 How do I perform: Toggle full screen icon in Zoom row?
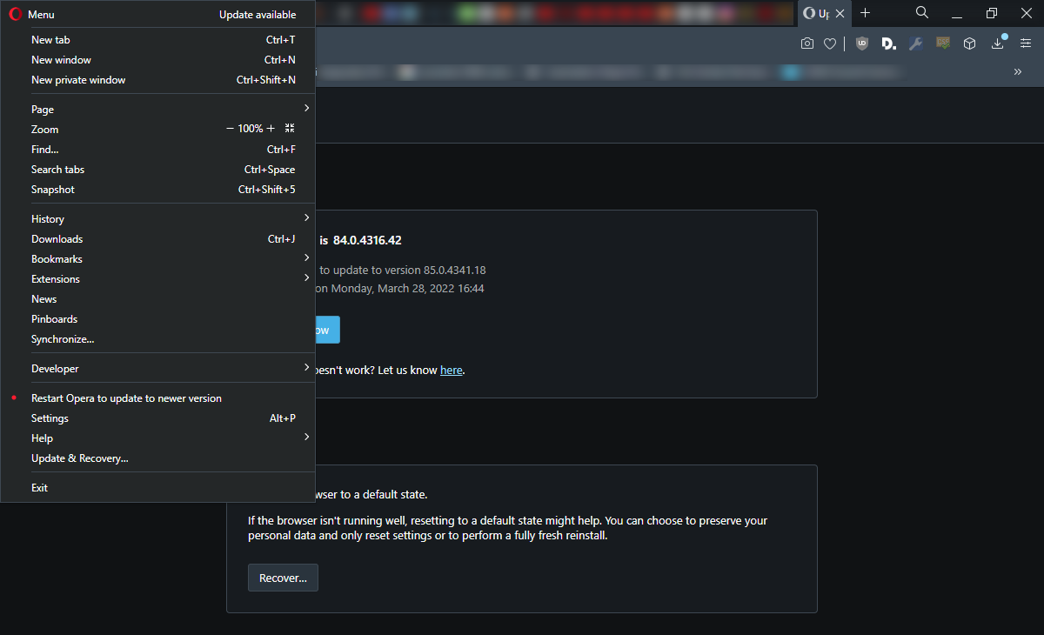click(291, 128)
